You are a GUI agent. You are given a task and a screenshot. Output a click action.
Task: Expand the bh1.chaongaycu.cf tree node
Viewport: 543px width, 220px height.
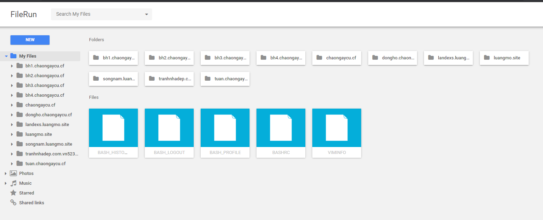12,66
